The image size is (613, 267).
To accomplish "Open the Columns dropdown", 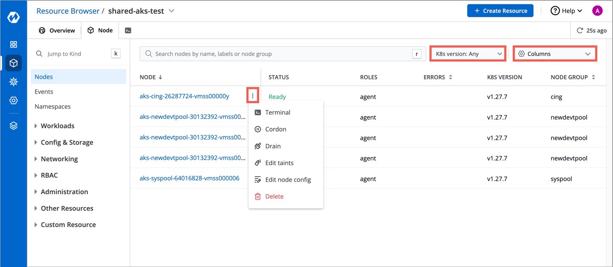I will click(555, 53).
